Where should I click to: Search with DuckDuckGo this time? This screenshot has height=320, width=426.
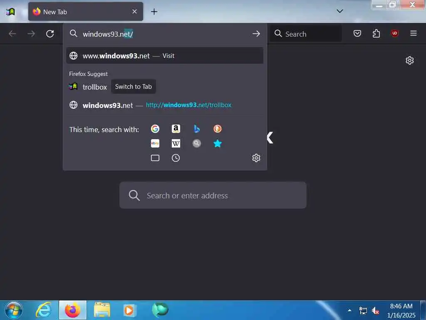(217, 129)
